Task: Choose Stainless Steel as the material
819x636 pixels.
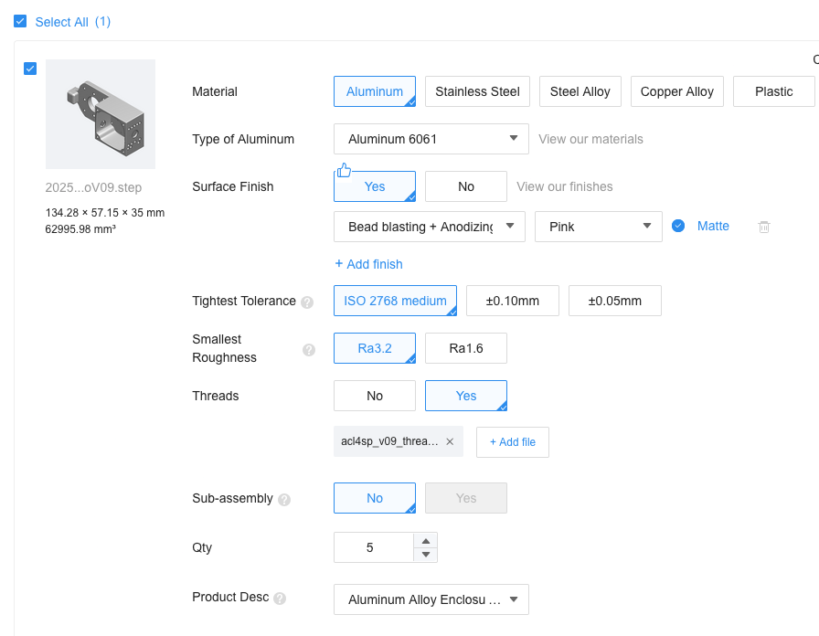Action: (x=477, y=91)
